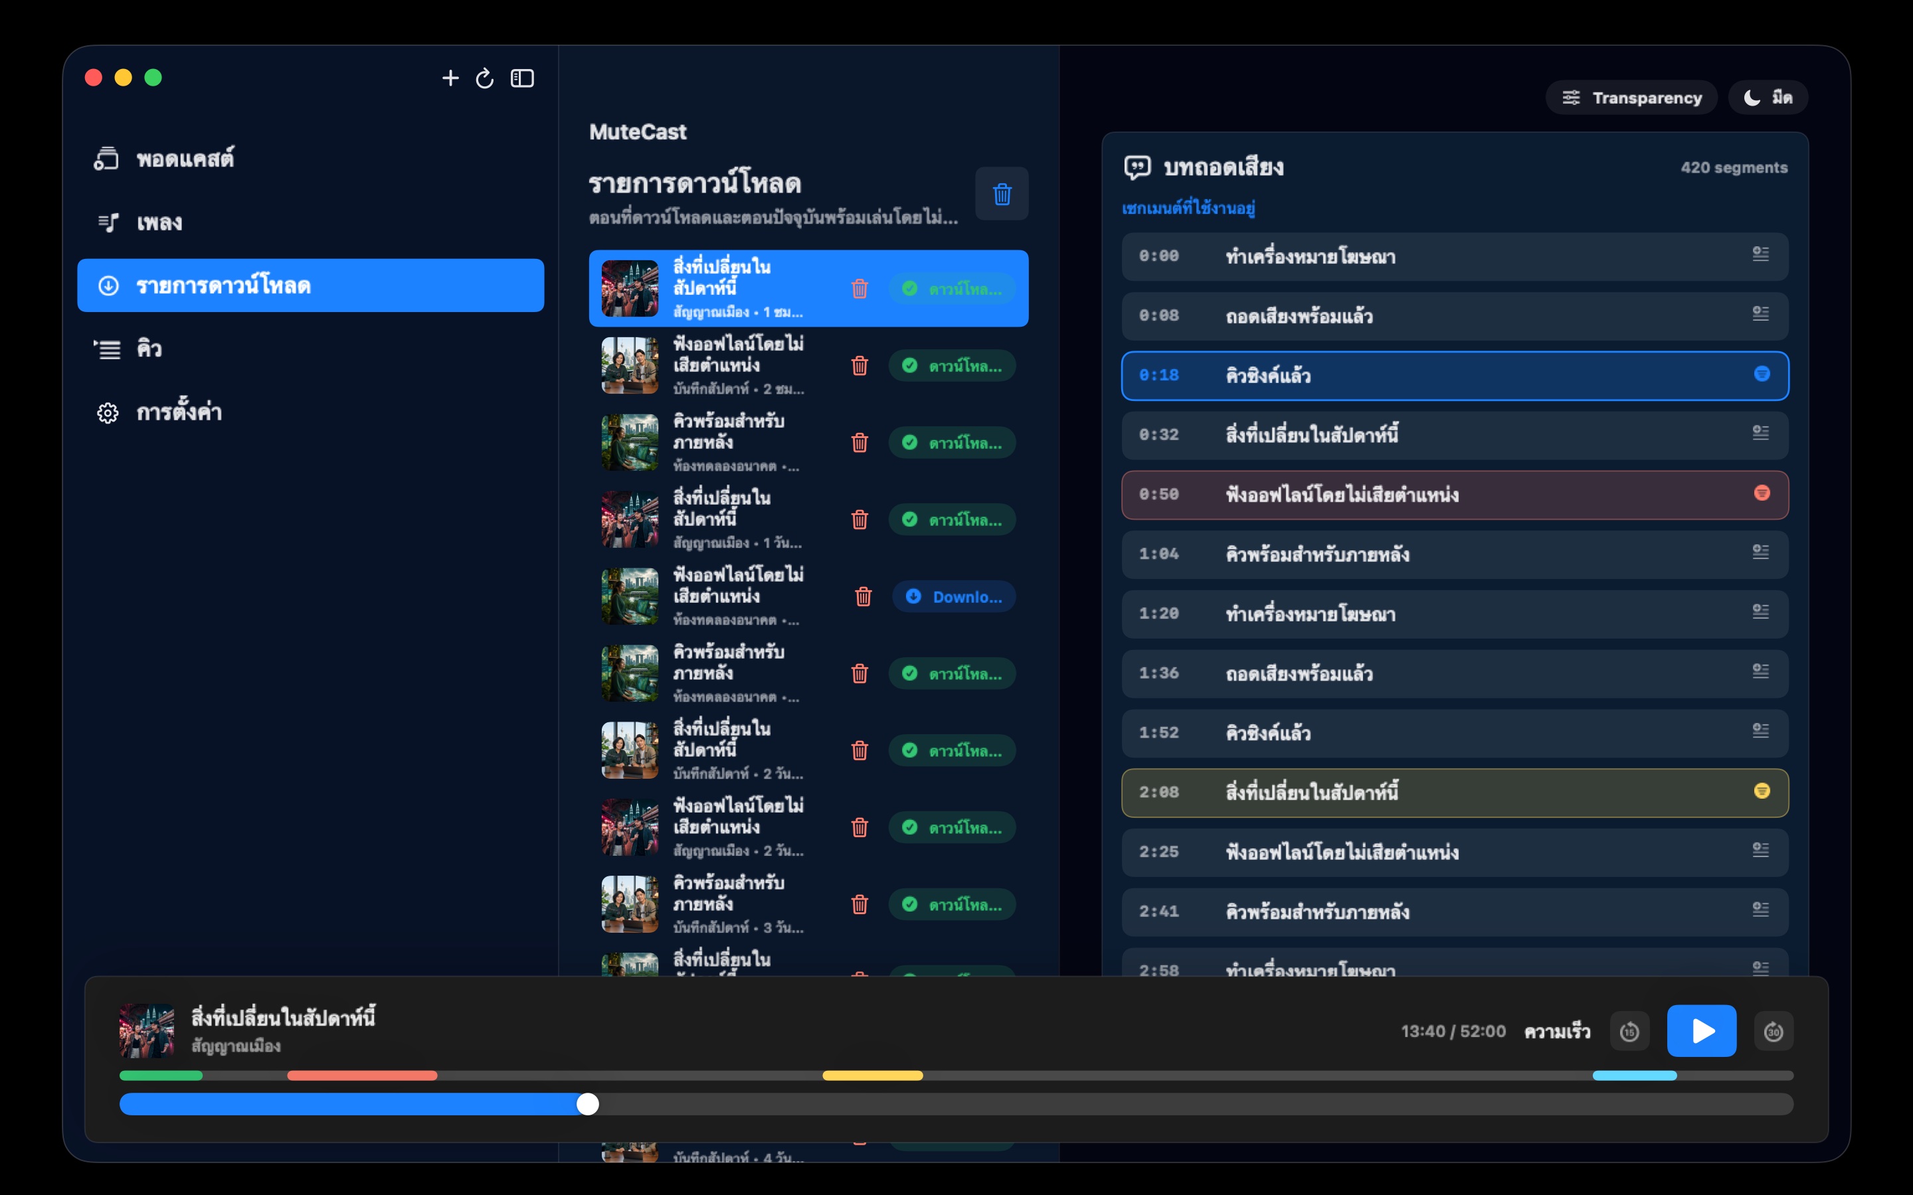
Task: Delete the บันทึกสัปดาห์ • 2 ชม. download
Action: tap(860, 365)
